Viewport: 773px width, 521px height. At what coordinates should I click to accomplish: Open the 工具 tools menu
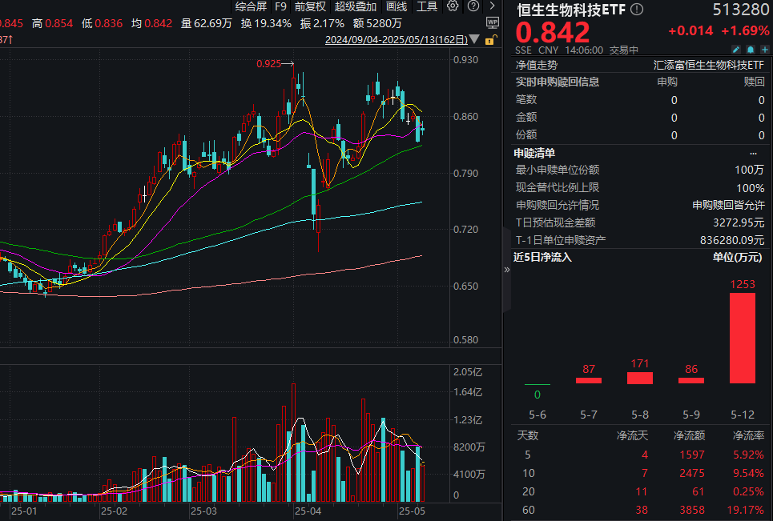[427, 6]
